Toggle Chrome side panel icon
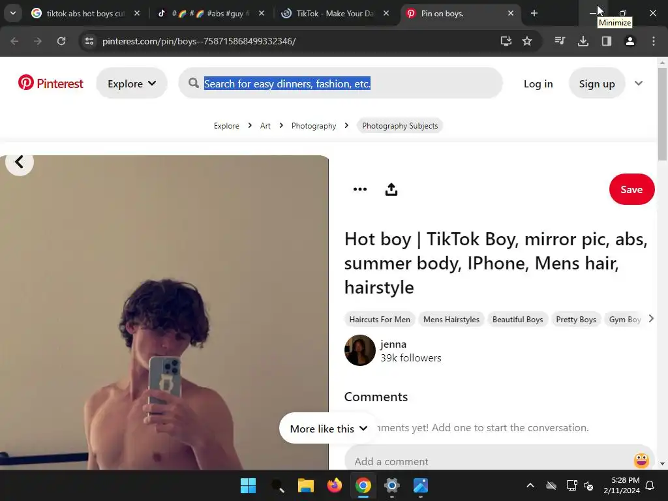The height and width of the screenshot is (501, 668). pyautogui.click(x=607, y=41)
